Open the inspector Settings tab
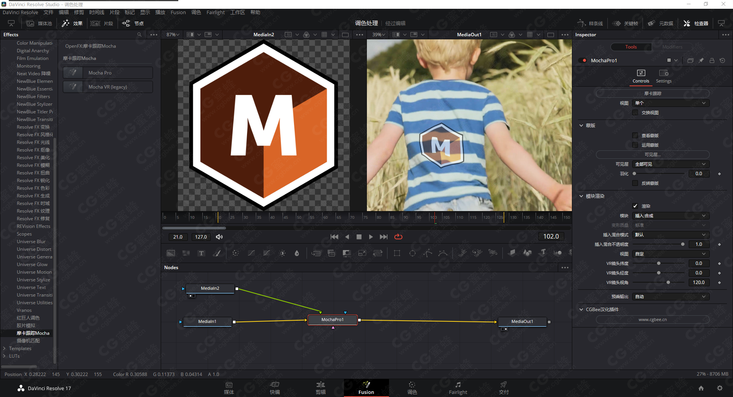733x397 pixels. 664,76
